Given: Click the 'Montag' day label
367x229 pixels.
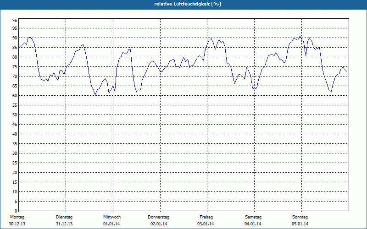Looking at the screenshot, I should coord(17,217).
